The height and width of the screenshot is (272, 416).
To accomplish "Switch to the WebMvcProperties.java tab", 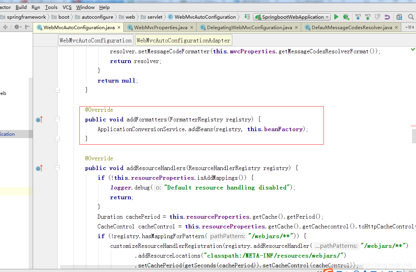I will 160,28.
